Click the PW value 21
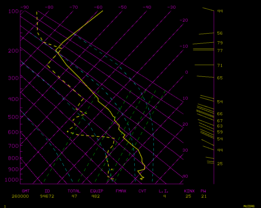Viewport: 261px width, 208px height. coord(204,196)
